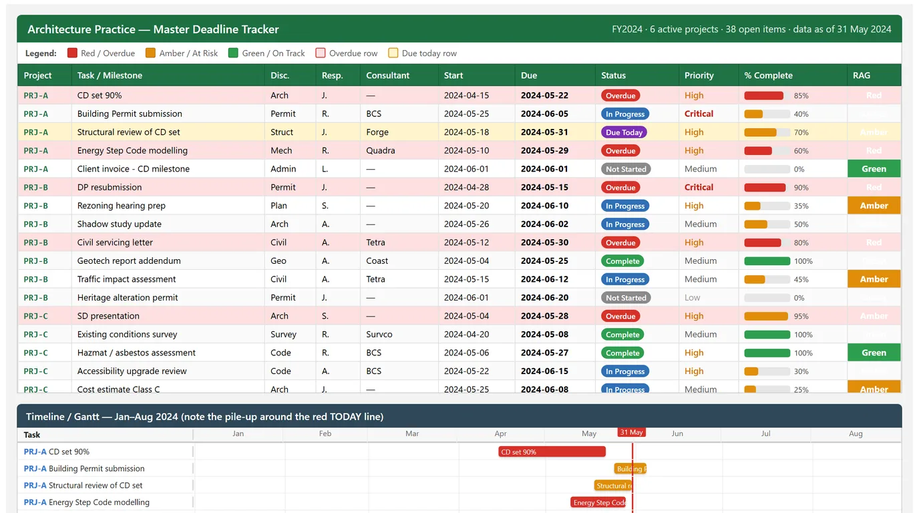
Task: Click the Due Today status pill
Action: click(x=624, y=132)
